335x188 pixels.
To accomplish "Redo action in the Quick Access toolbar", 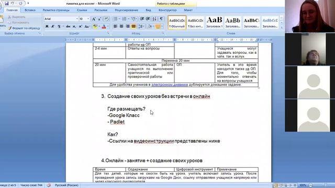I will pyautogui.click(x=20, y=4).
